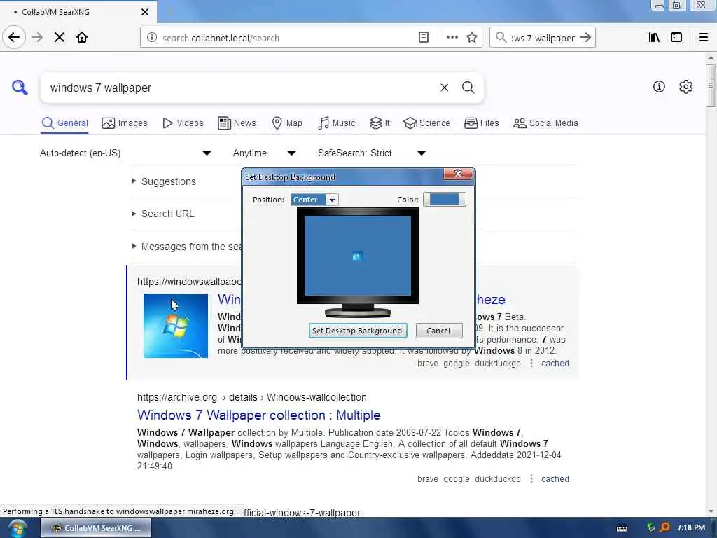Clear the search query with the X
Viewport: 717px width, 538px height.
[444, 88]
